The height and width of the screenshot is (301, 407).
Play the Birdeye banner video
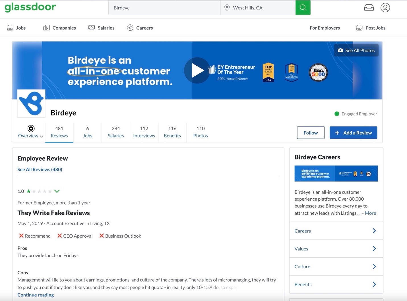197,70
